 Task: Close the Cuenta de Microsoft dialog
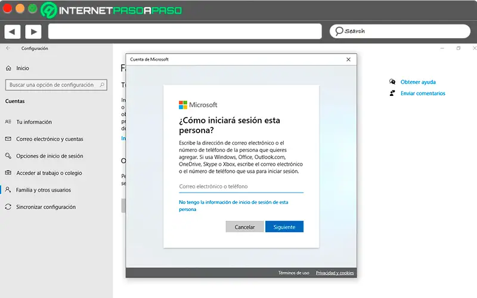point(348,59)
